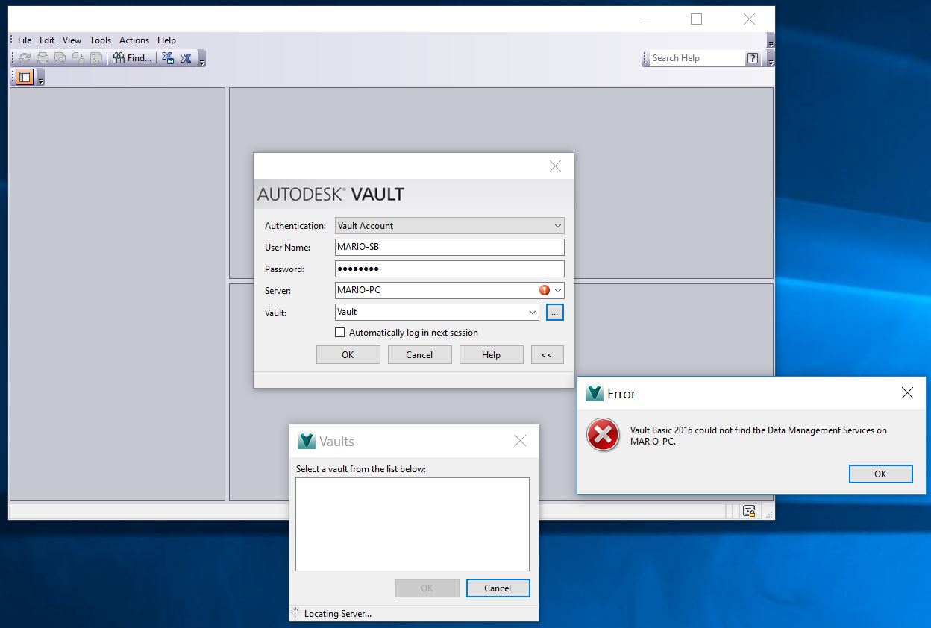This screenshot has height=628, width=931.
Task: Select the blue X export icon
Action: (185, 57)
